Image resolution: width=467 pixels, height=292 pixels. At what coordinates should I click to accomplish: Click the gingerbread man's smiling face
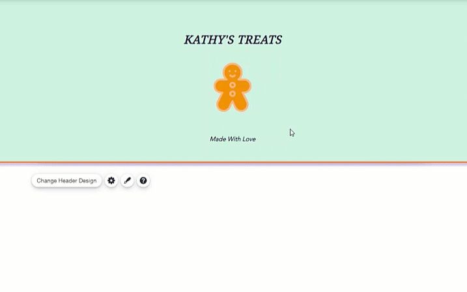coord(233,72)
